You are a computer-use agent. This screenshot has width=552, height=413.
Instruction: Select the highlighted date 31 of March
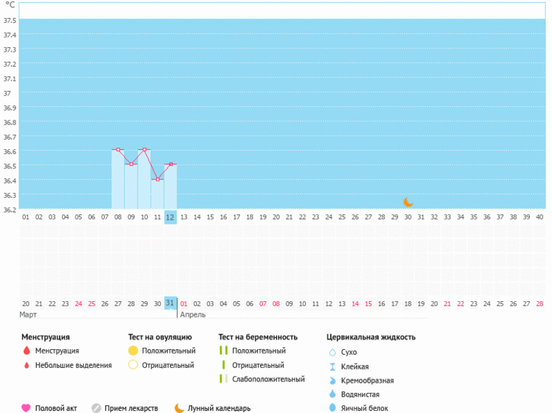[x=171, y=303]
